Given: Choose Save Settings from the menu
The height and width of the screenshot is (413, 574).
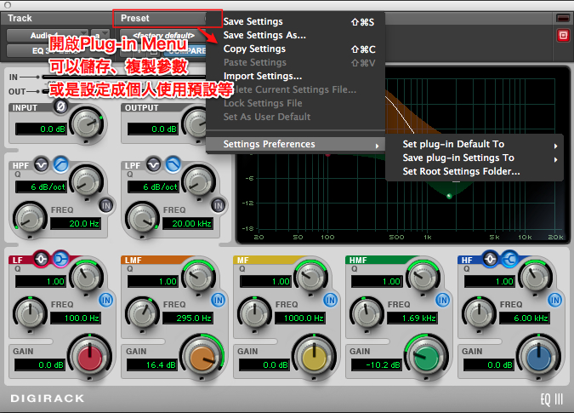Looking at the screenshot, I should (295, 21).
